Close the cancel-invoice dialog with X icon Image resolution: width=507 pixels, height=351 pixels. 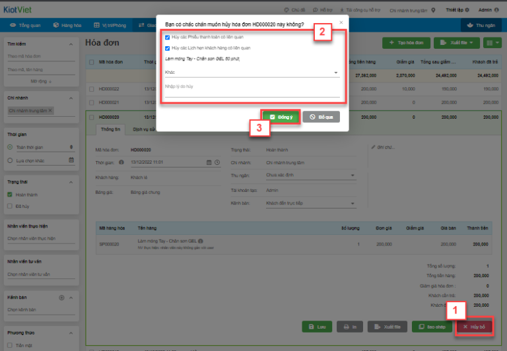[341, 22]
